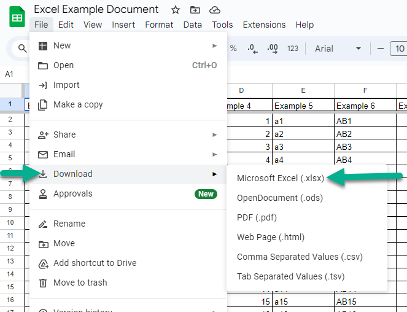Screen dimensions: 407x312
Task: Click cell containing a1
Action: pos(303,121)
